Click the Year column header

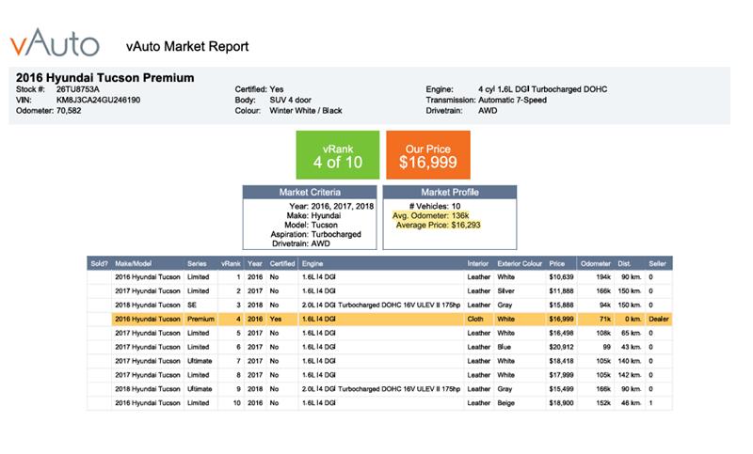(255, 263)
